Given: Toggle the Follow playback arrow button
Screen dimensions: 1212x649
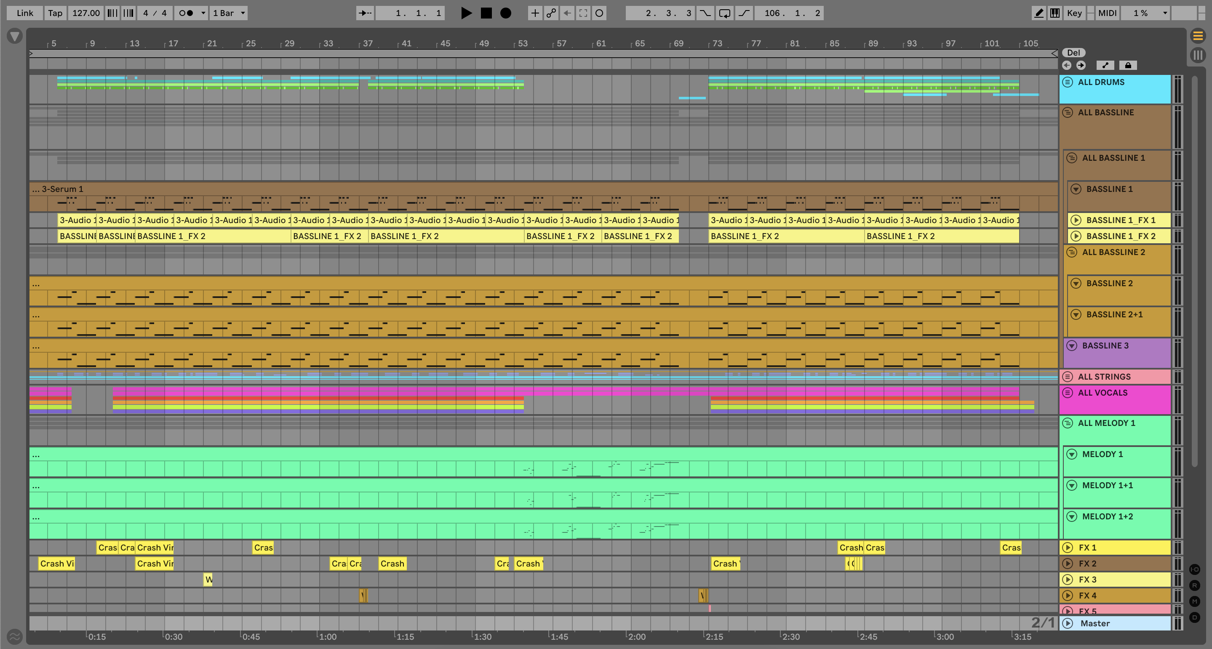Looking at the screenshot, I should pyautogui.click(x=365, y=13).
